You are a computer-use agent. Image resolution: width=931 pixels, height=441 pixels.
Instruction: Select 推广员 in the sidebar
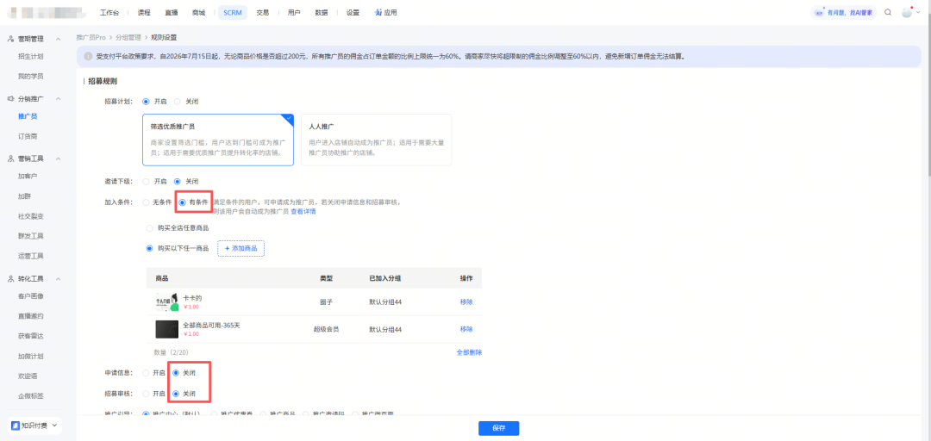tap(28, 116)
